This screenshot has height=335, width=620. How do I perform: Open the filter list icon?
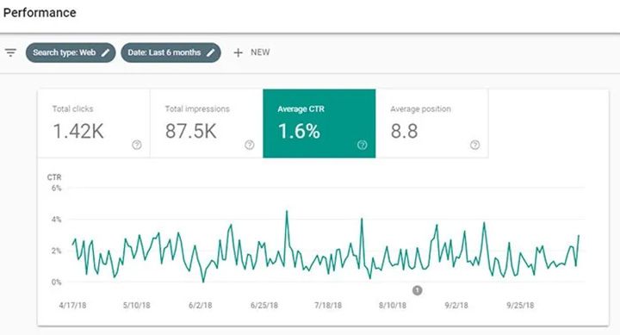10,53
